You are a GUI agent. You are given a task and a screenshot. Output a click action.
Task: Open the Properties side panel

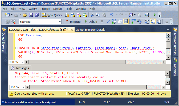click(175, 67)
